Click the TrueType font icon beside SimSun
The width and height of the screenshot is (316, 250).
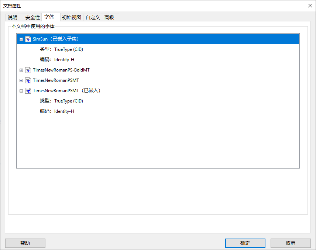(28, 39)
